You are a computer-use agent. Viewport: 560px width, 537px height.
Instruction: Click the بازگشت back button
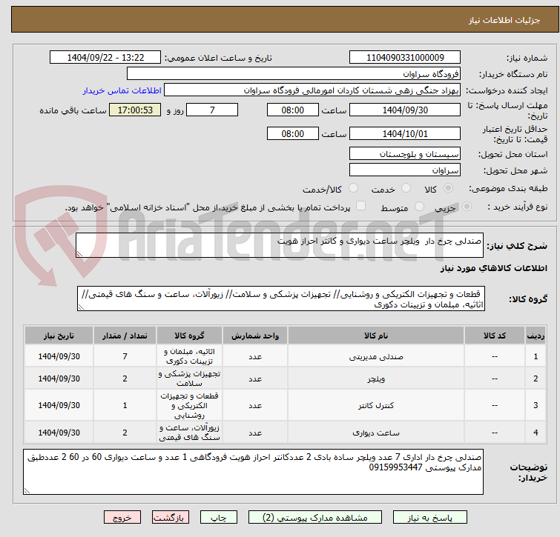tap(171, 518)
